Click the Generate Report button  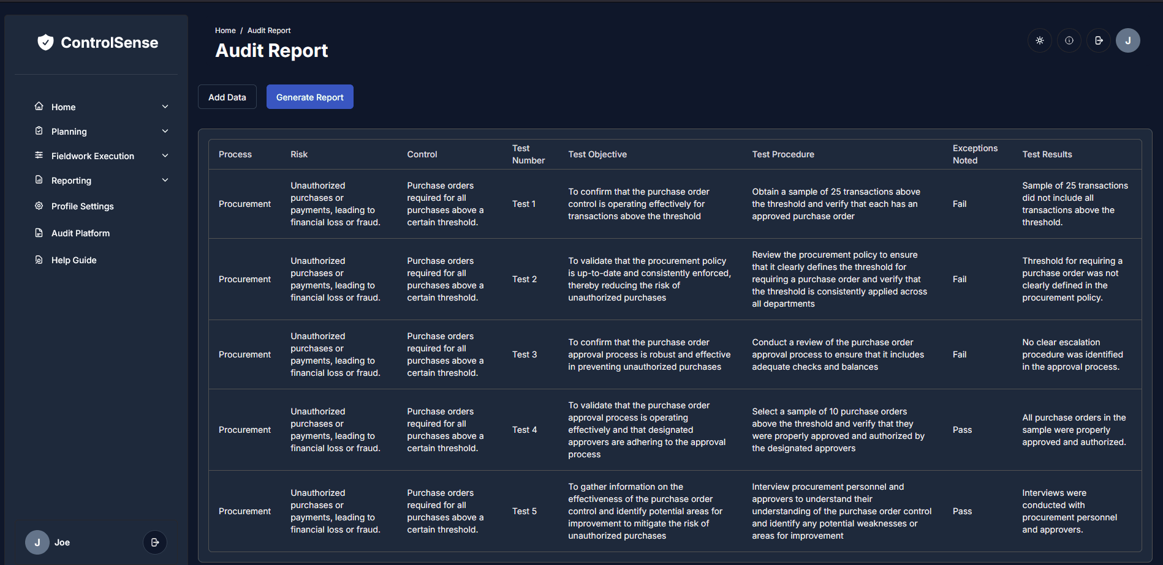(x=309, y=97)
